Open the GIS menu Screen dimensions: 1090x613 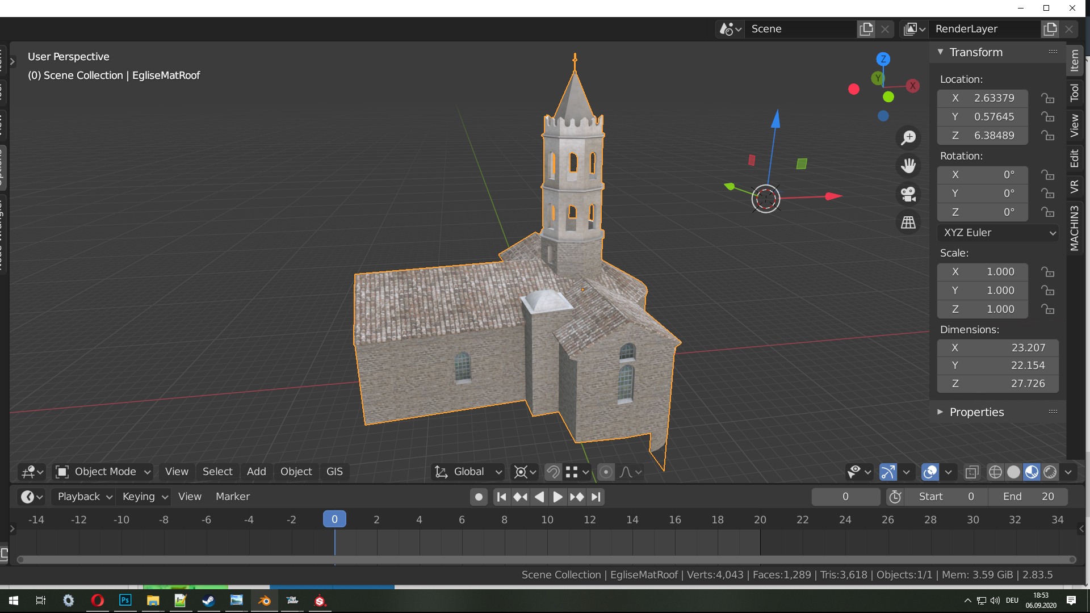pos(334,472)
